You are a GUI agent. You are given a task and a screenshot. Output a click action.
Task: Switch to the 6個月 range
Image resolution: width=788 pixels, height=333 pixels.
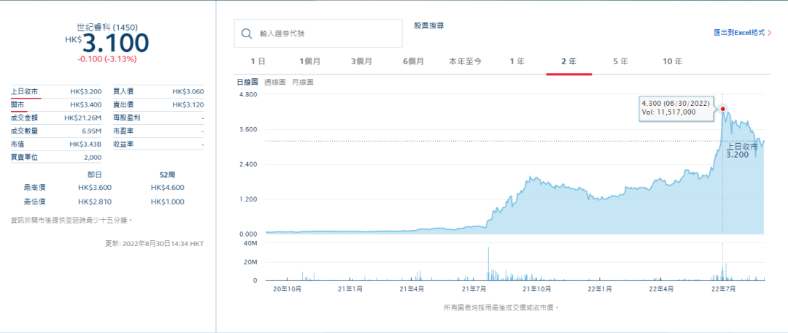pos(413,61)
